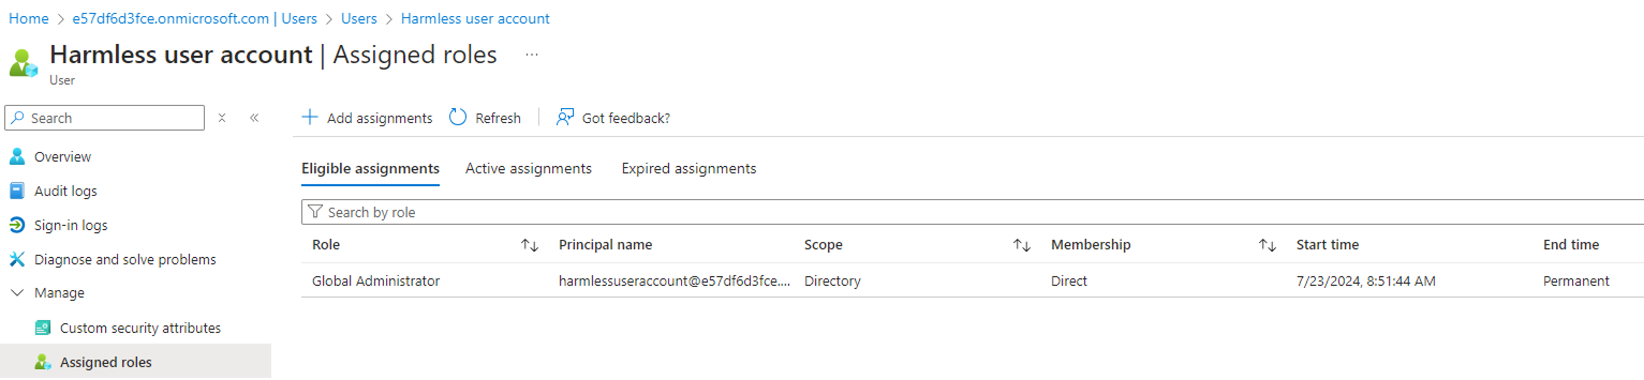1644x380 pixels.
Task: Collapse the sidebar with double-chevron button
Action: [254, 118]
